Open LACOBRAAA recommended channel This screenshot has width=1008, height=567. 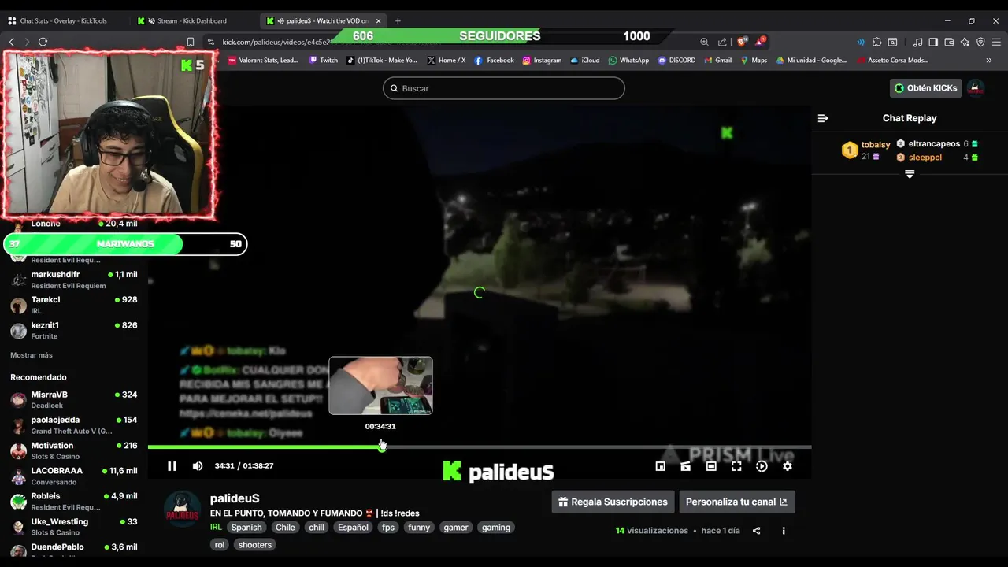[x=74, y=476]
